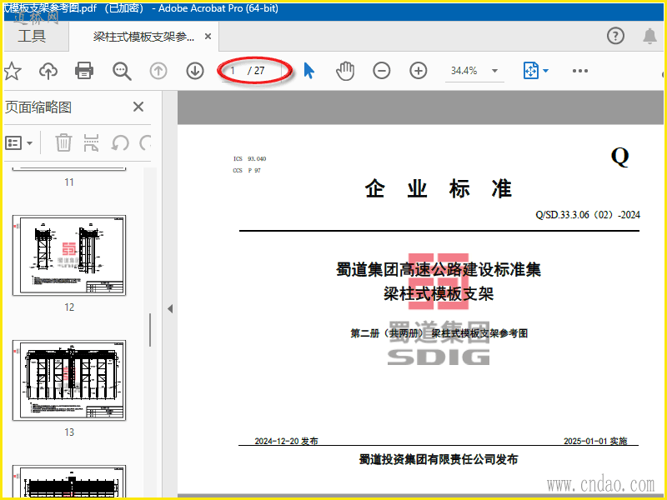Image resolution: width=667 pixels, height=500 pixels.
Task: Click the star bookmark icon
Action: click(x=12, y=71)
